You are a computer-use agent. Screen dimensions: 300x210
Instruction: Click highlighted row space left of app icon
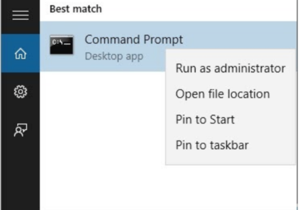(x=45, y=46)
